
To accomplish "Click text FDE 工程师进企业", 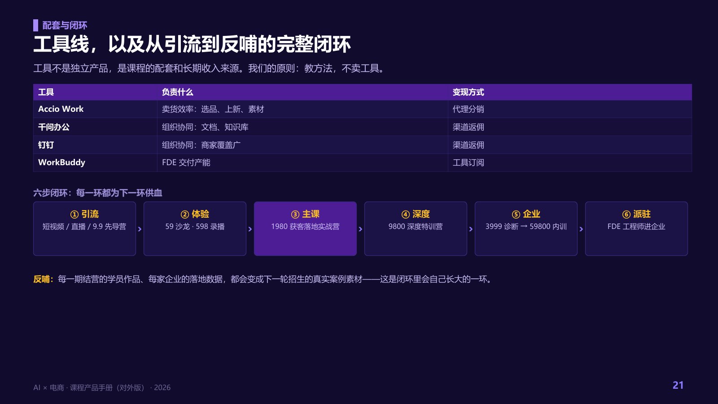I will point(636,227).
